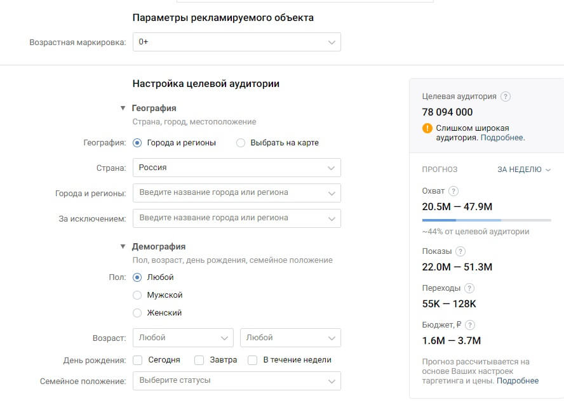Open the Страна dropdown showing Россия

click(x=237, y=168)
